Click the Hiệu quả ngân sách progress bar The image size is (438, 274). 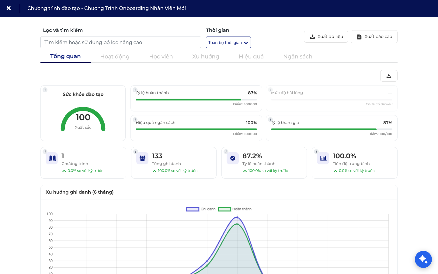pyautogui.click(x=196, y=129)
